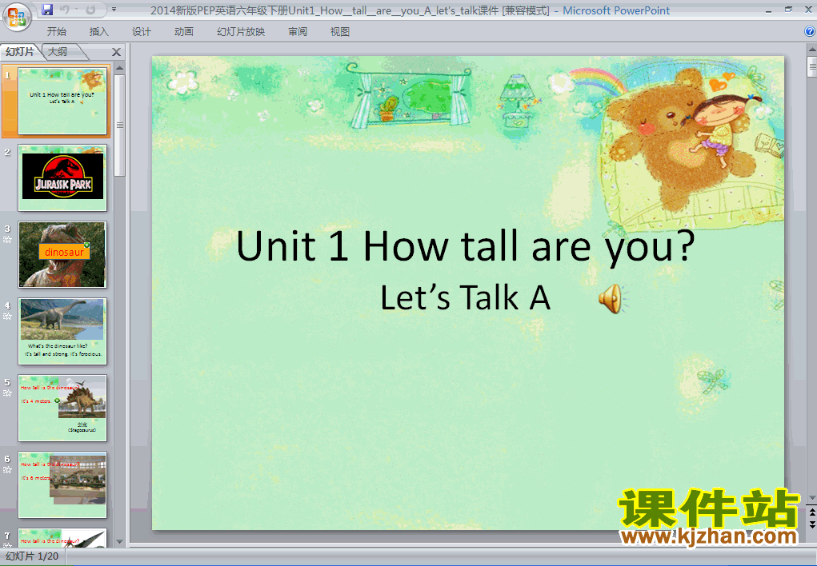Open PowerPoint Help question mark
The width and height of the screenshot is (817, 566).
click(x=811, y=31)
